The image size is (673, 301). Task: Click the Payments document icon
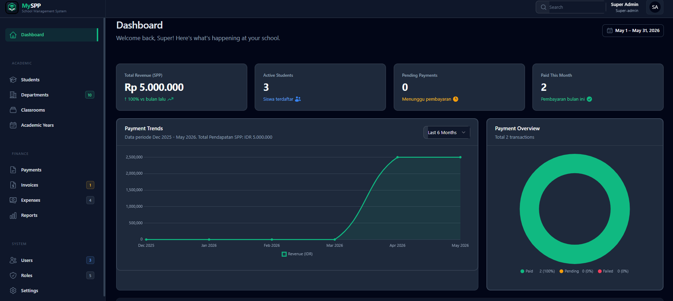coord(13,170)
